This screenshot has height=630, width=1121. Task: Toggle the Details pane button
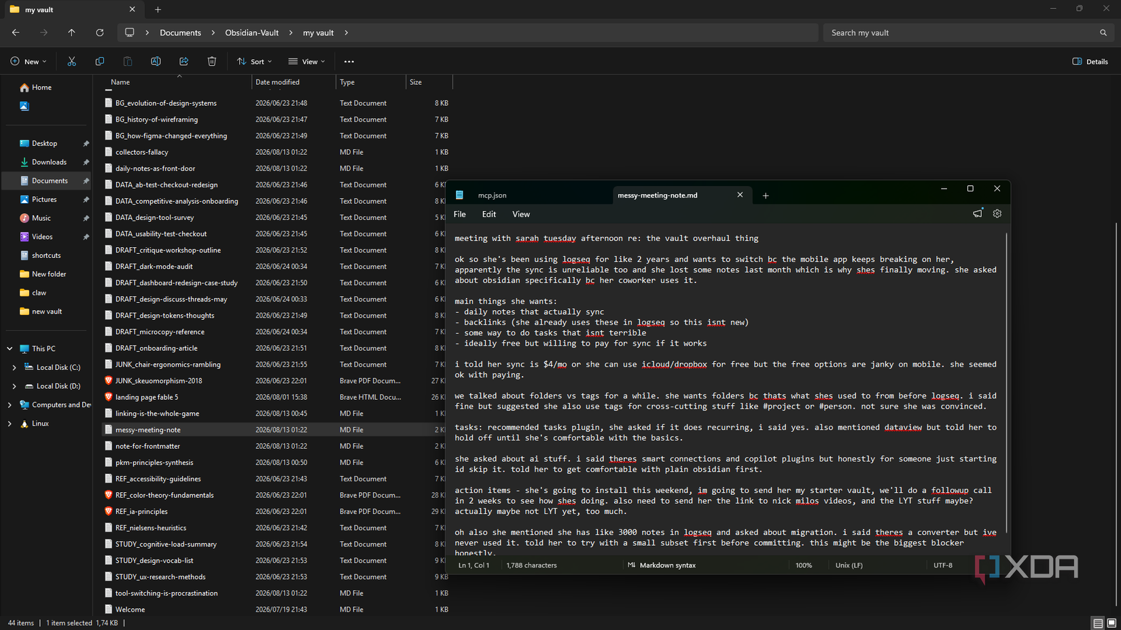pyautogui.click(x=1090, y=62)
